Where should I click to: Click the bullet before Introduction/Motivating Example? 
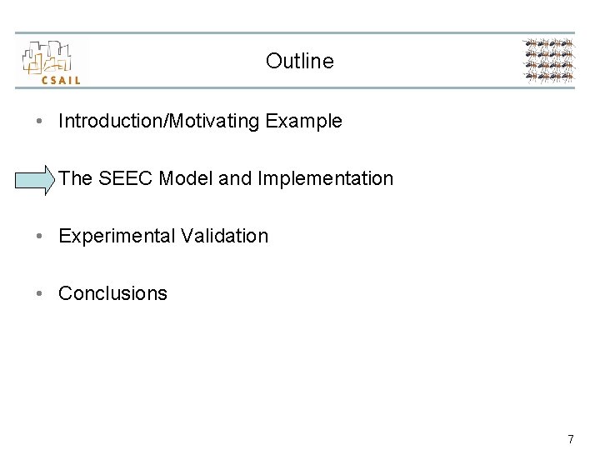[x=40, y=122]
